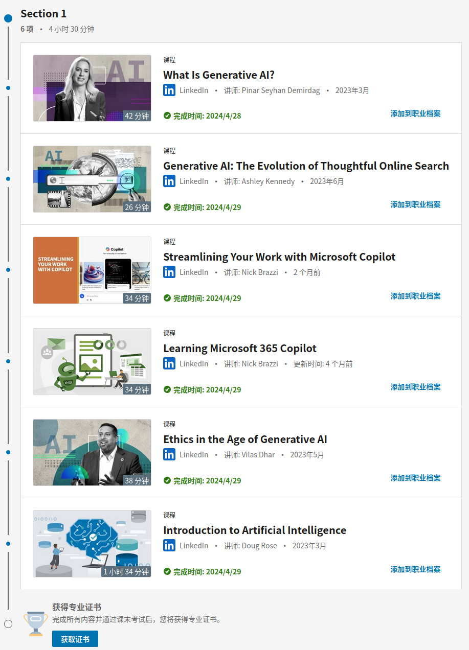
Task: Click 添加到职业档案 for Introduction to Artificial Intelligence
Action: click(415, 569)
